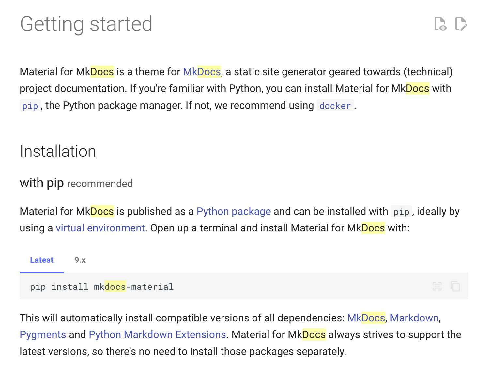Copy the pip install command to clipboard

pos(455,286)
